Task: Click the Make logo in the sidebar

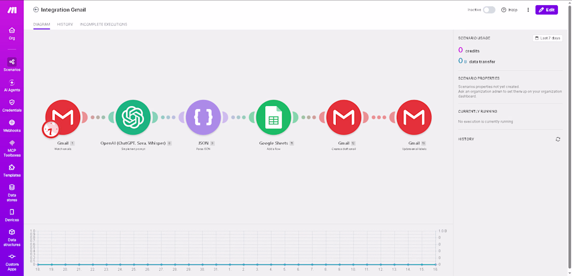Action: click(11, 10)
